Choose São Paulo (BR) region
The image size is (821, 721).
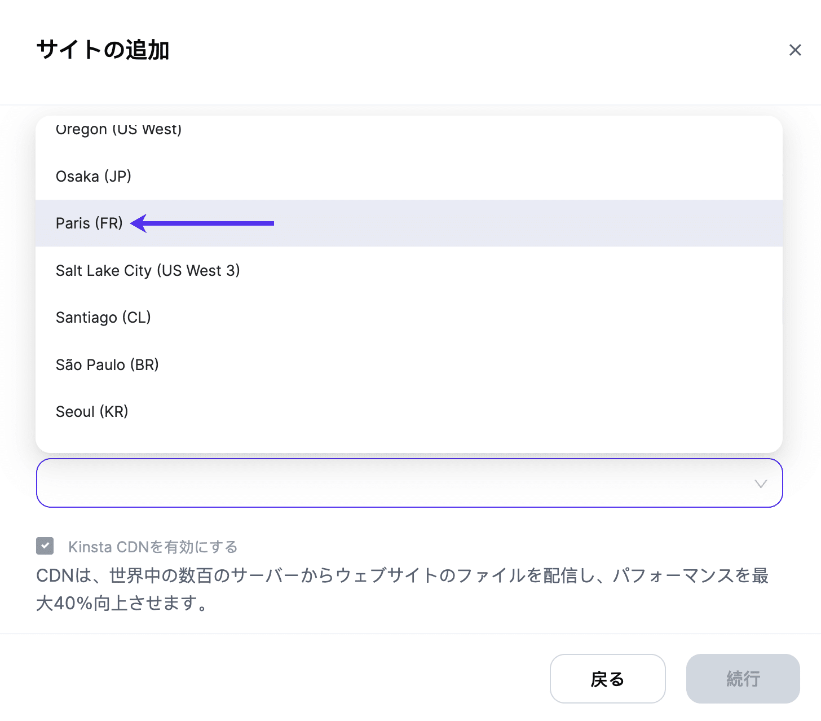pyautogui.click(x=107, y=364)
